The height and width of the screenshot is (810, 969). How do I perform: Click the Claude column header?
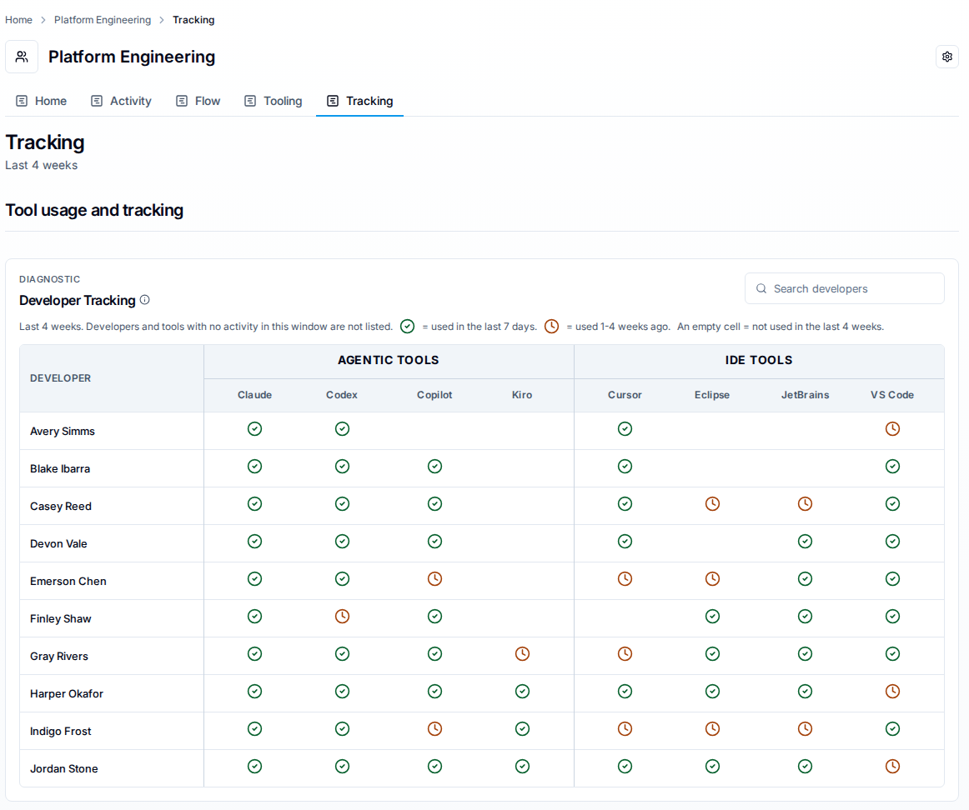coord(254,395)
